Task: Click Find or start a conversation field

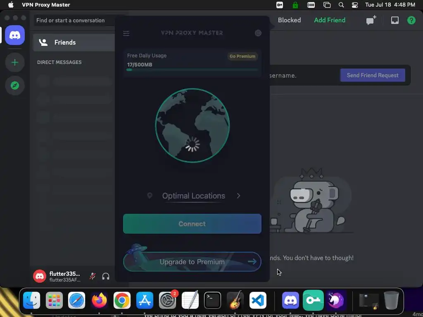Action: (x=74, y=21)
